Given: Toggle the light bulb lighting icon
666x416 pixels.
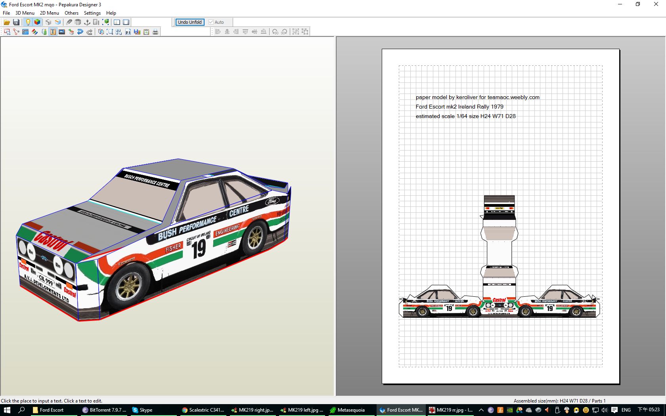Looking at the screenshot, I should [x=28, y=22].
